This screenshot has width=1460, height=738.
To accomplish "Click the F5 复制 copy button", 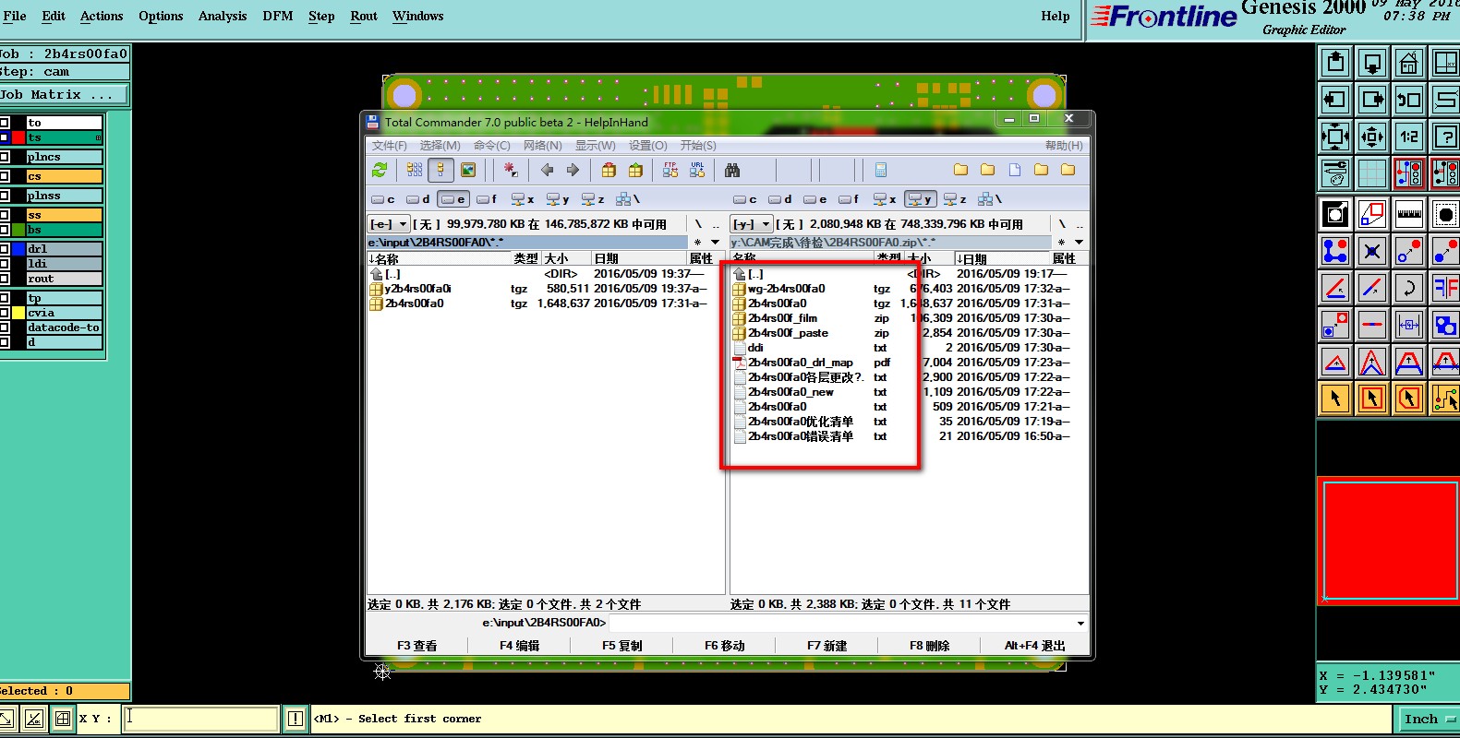I will pyautogui.click(x=621, y=646).
